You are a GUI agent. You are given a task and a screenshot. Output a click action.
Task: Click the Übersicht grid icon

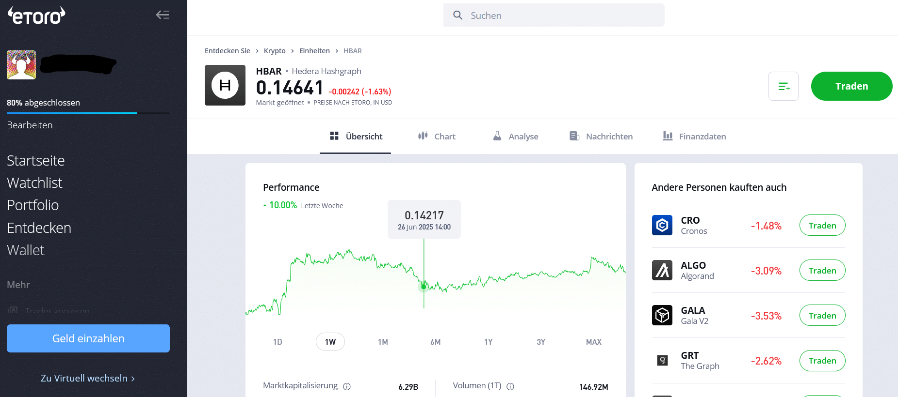point(334,136)
